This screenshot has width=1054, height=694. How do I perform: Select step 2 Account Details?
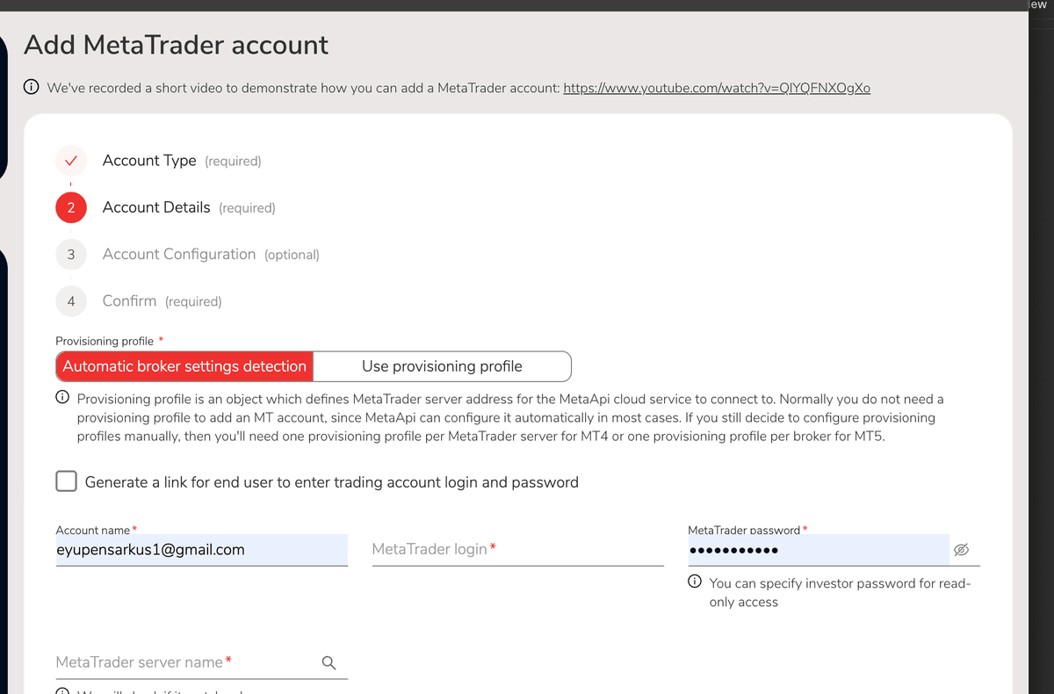click(156, 207)
